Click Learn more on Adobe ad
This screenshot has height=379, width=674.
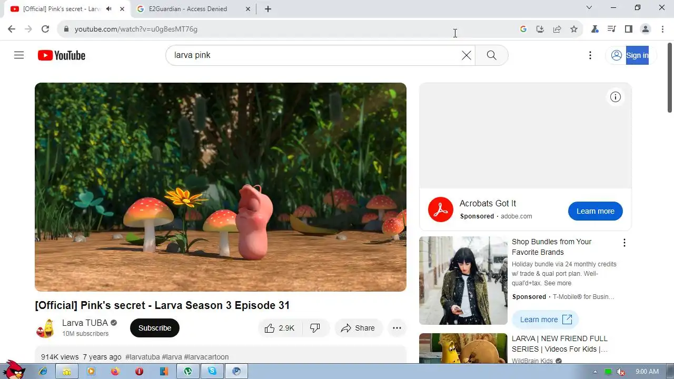point(595,211)
